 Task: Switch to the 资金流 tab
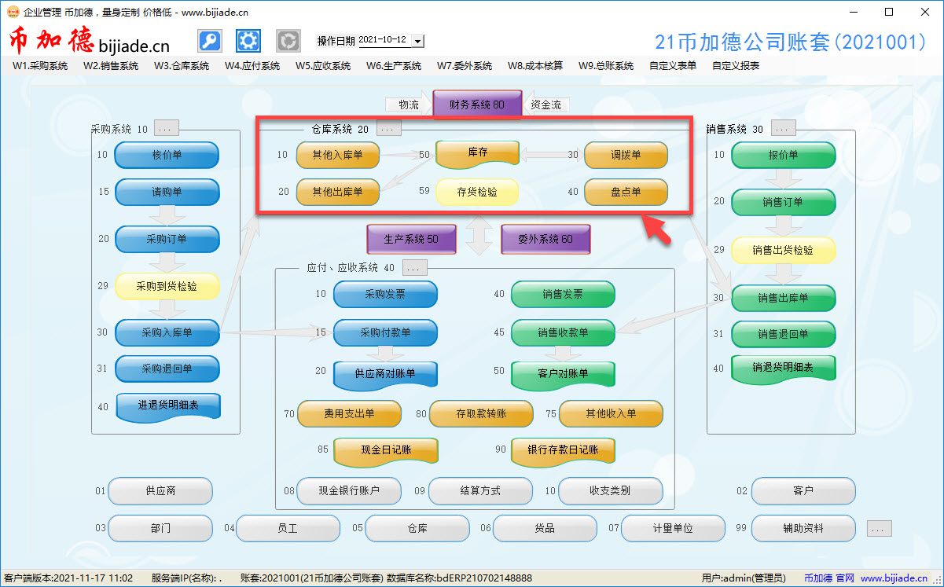coord(546,105)
